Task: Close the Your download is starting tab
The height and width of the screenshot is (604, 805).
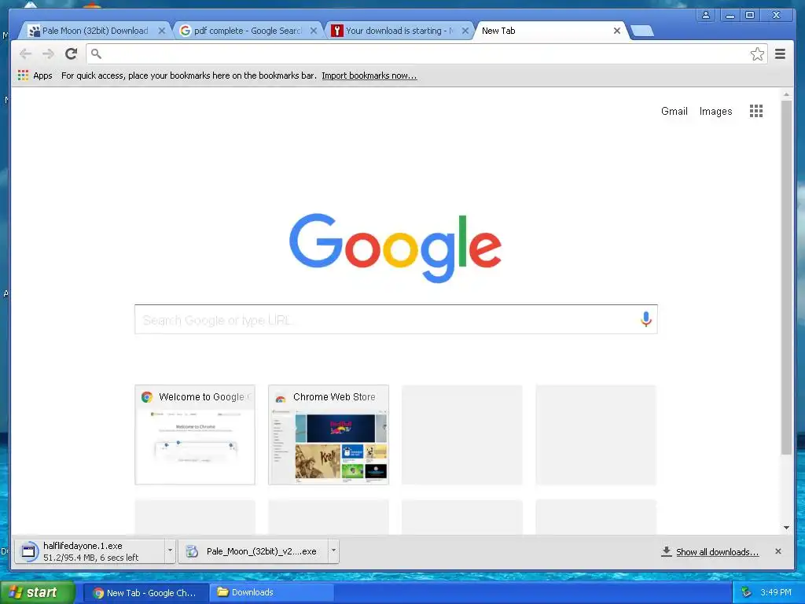Action: 465,31
